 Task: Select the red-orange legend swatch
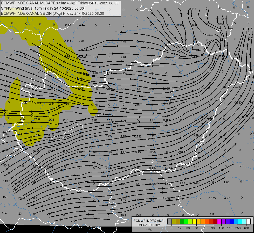point(207,221)
